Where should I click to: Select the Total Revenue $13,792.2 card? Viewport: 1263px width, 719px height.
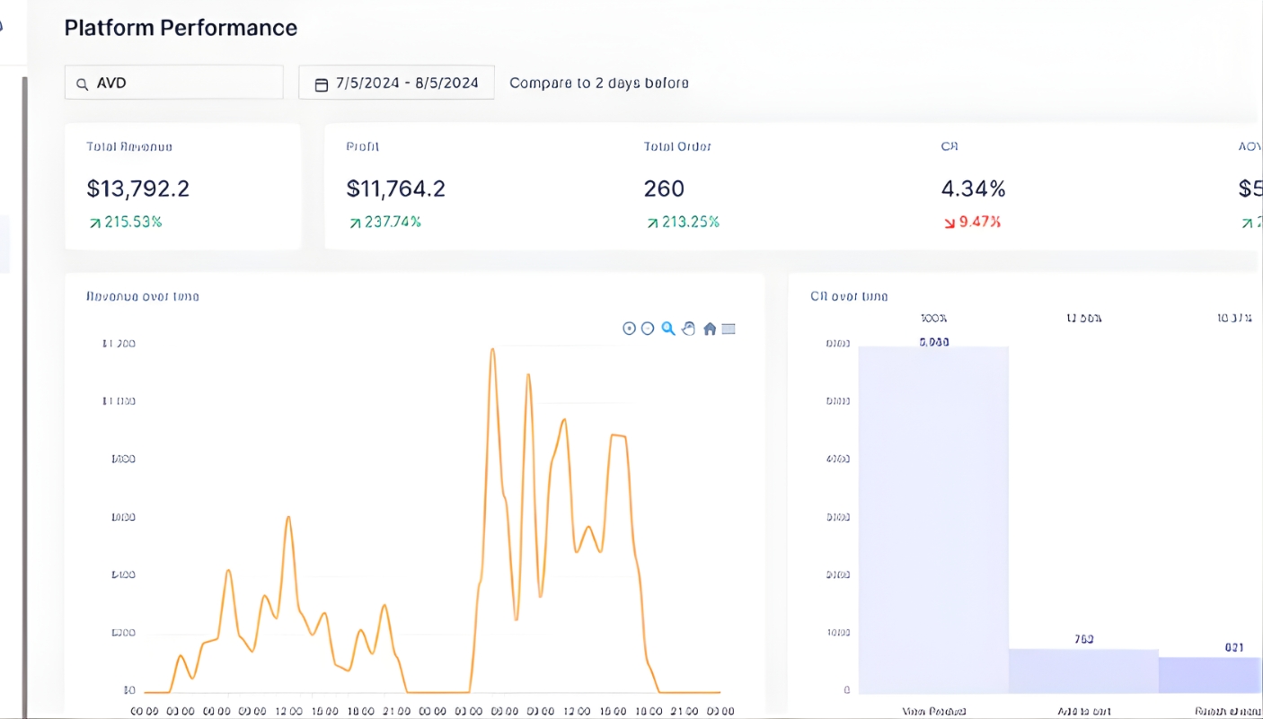tap(182, 187)
